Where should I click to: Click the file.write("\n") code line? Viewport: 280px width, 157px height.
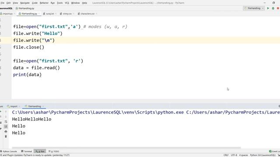point(34,41)
